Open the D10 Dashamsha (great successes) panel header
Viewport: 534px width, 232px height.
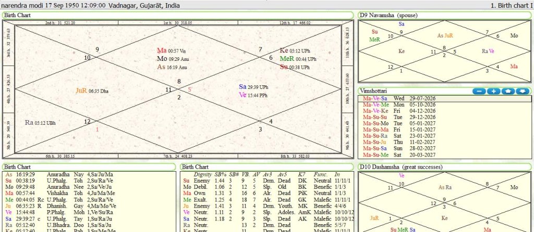[445, 167]
